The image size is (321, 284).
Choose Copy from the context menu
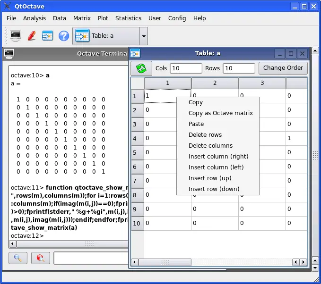coord(218,102)
